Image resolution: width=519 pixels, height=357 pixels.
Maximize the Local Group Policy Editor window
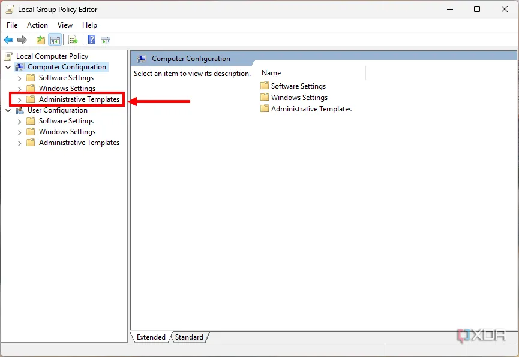pyautogui.click(x=477, y=9)
